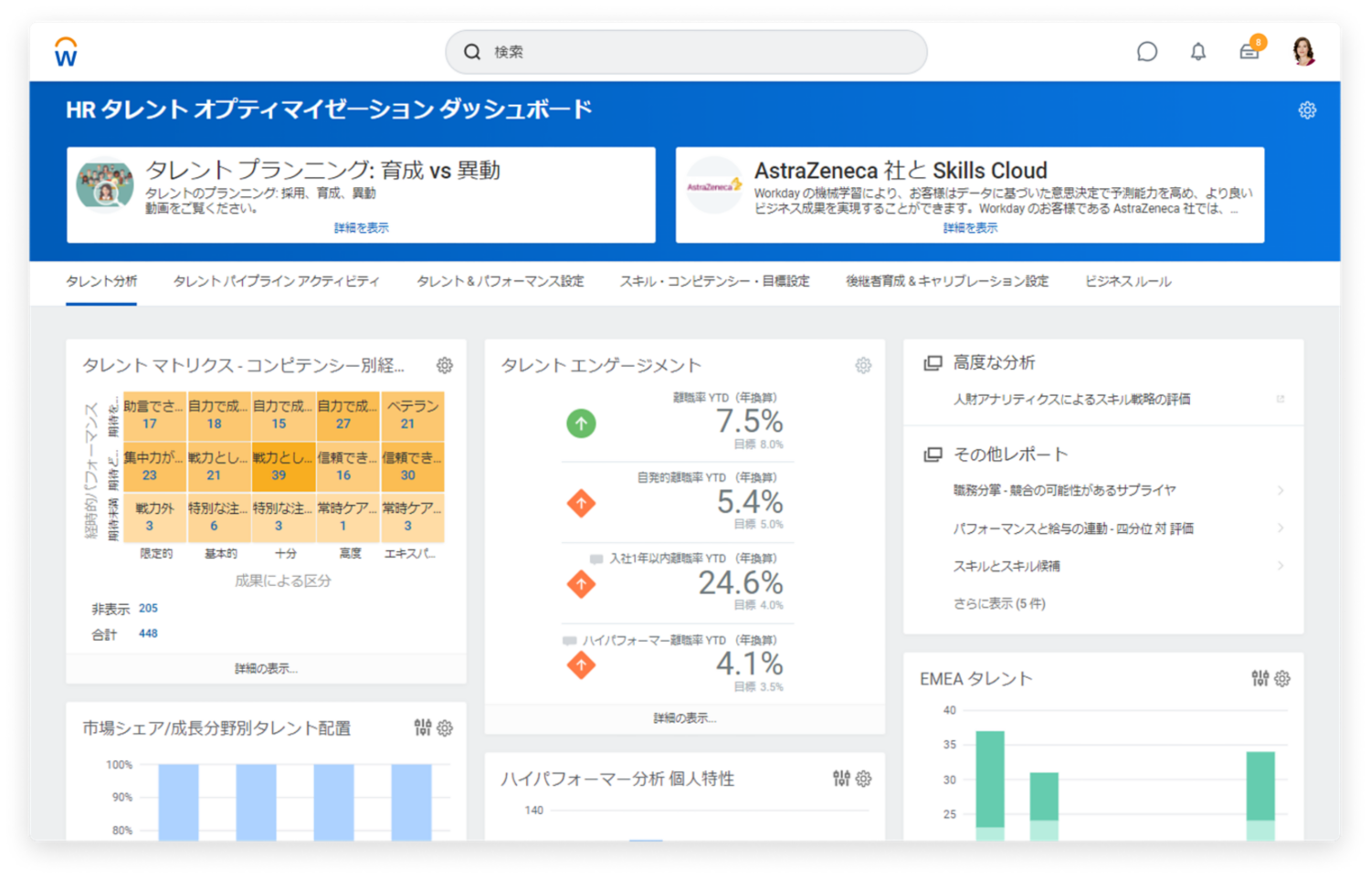Click the ハイパフォーマー離職率 orange diamond indicator
1370x878 pixels.
581,665
